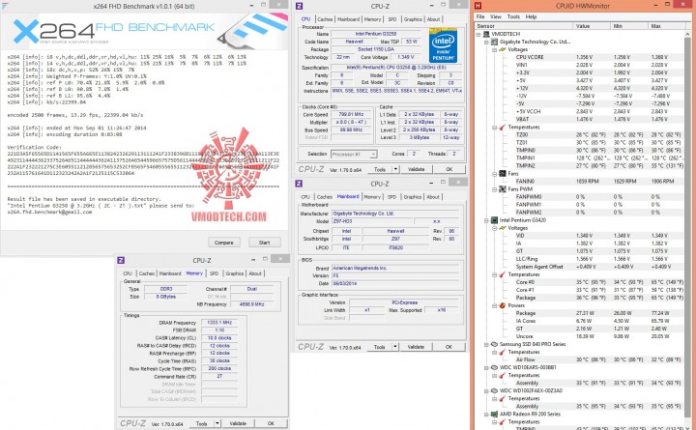Screen dimensions: 696x430
Task: Click the Z97-HD3 model field in CPU-Z Mainboard
Action: (x=371, y=221)
